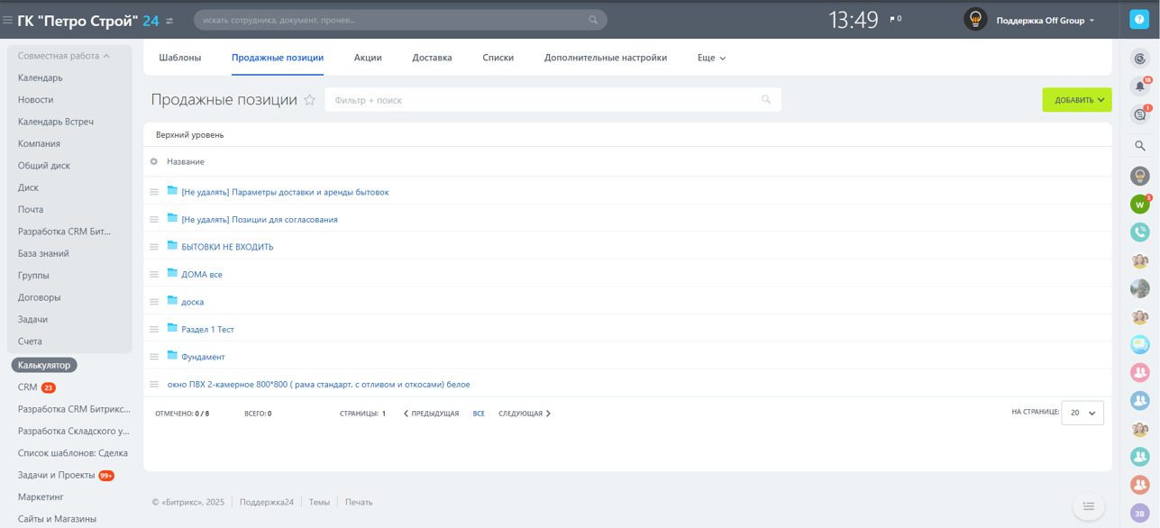This screenshot has width=1160, height=528.
Task: Click the drag handle of the Фундамент row
Action: pos(154,357)
